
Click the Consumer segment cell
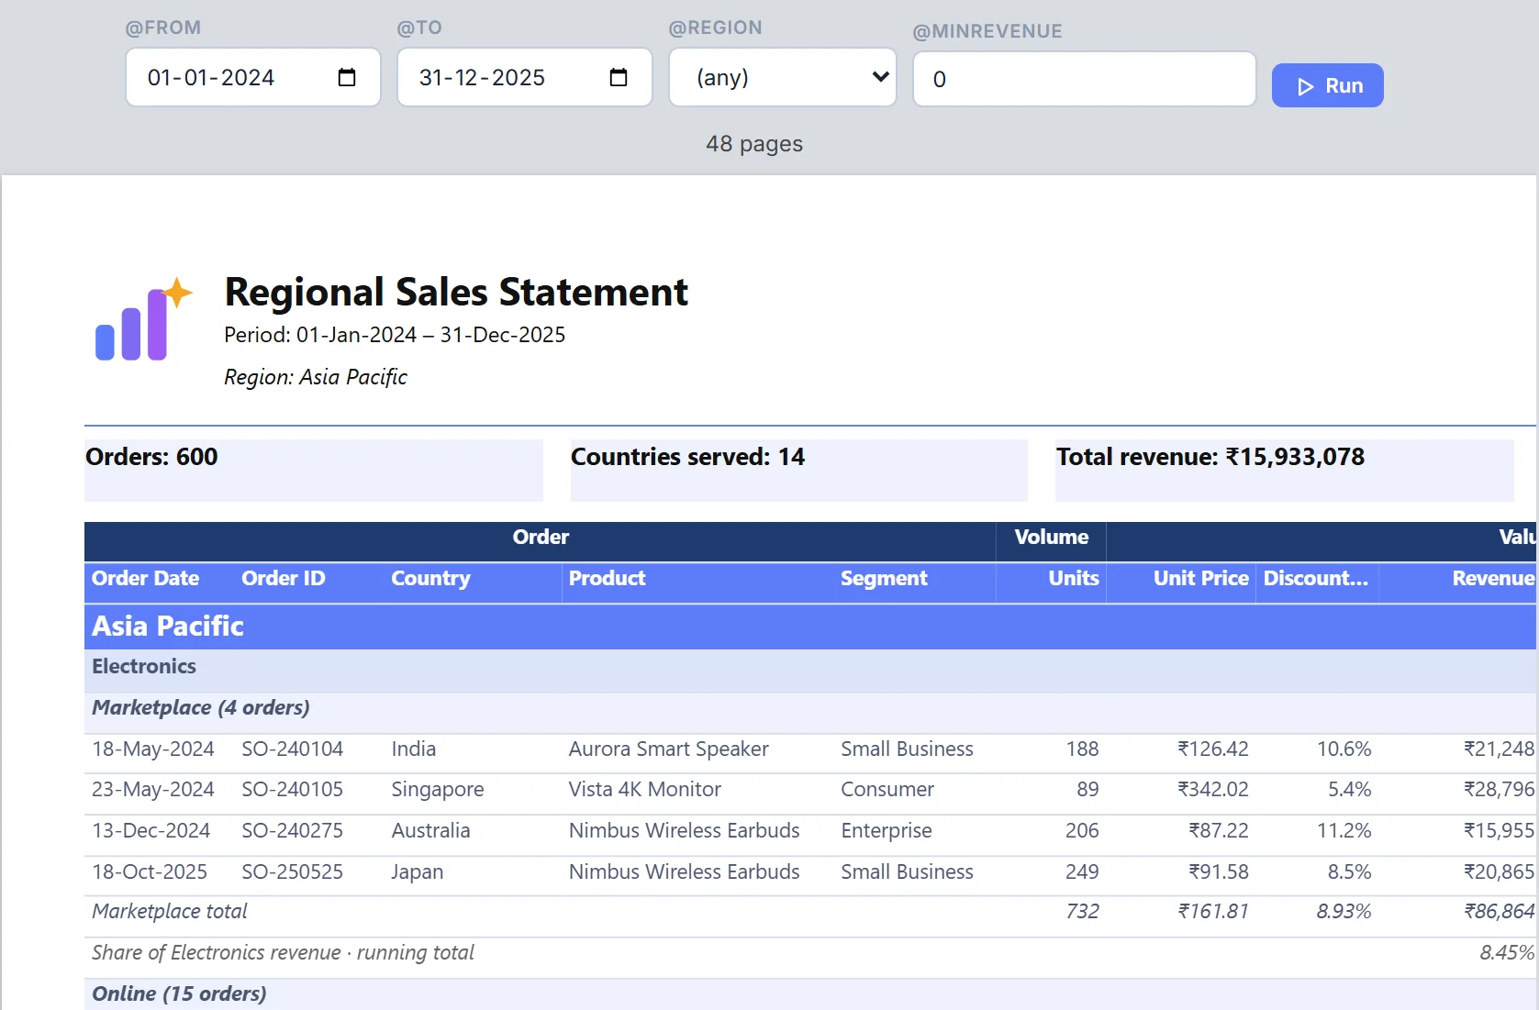click(x=887, y=790)
